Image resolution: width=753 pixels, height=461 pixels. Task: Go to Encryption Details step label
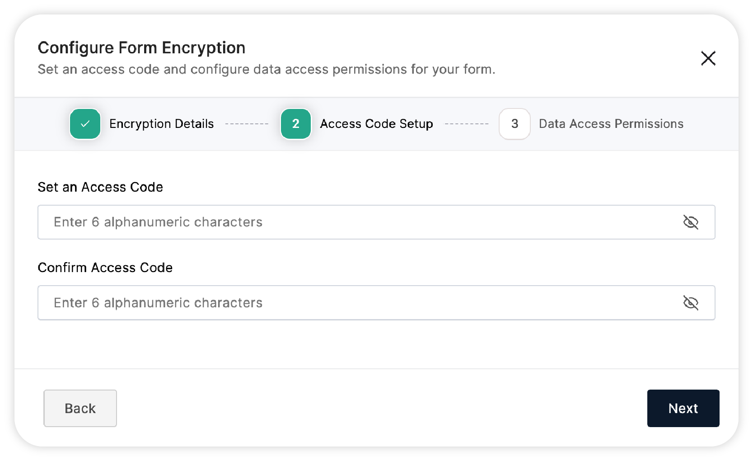tap(161, 124)
